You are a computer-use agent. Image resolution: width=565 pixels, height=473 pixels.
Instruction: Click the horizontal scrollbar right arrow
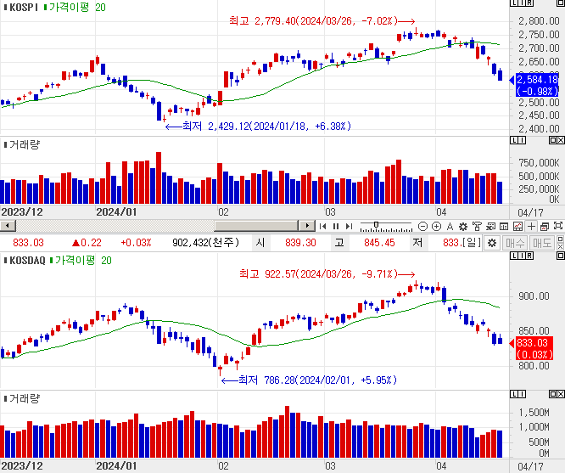(307, 226)
